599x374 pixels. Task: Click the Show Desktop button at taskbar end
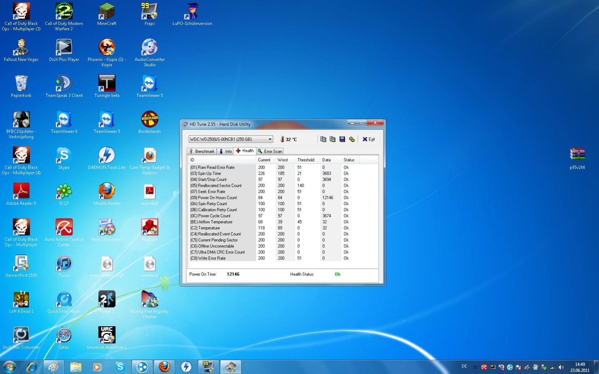pyautogui.click(x=596, y=367)
